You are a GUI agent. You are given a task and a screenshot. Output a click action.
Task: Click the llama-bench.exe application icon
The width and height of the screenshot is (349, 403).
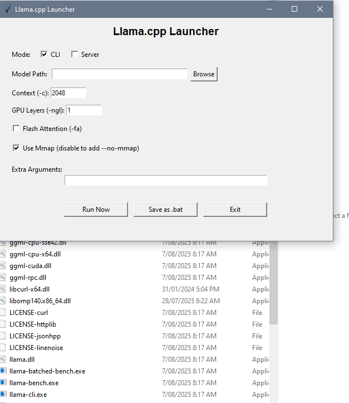[3, 382]
